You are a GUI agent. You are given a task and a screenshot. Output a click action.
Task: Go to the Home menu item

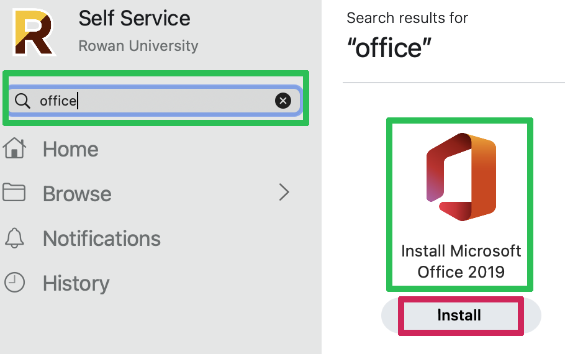click(70, 150)
